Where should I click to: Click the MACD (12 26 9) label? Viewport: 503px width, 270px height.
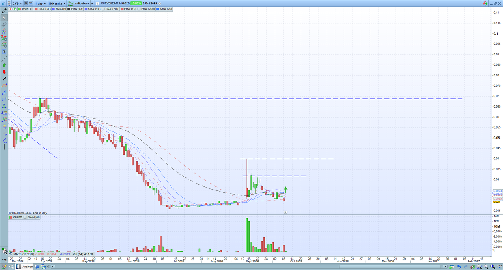tap(23, 254)
